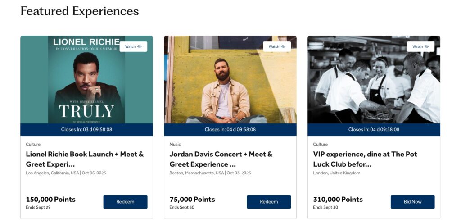Screen dimensions: 461x223
Task: Click the Featured Experiences heading
Action: point(80,11)
